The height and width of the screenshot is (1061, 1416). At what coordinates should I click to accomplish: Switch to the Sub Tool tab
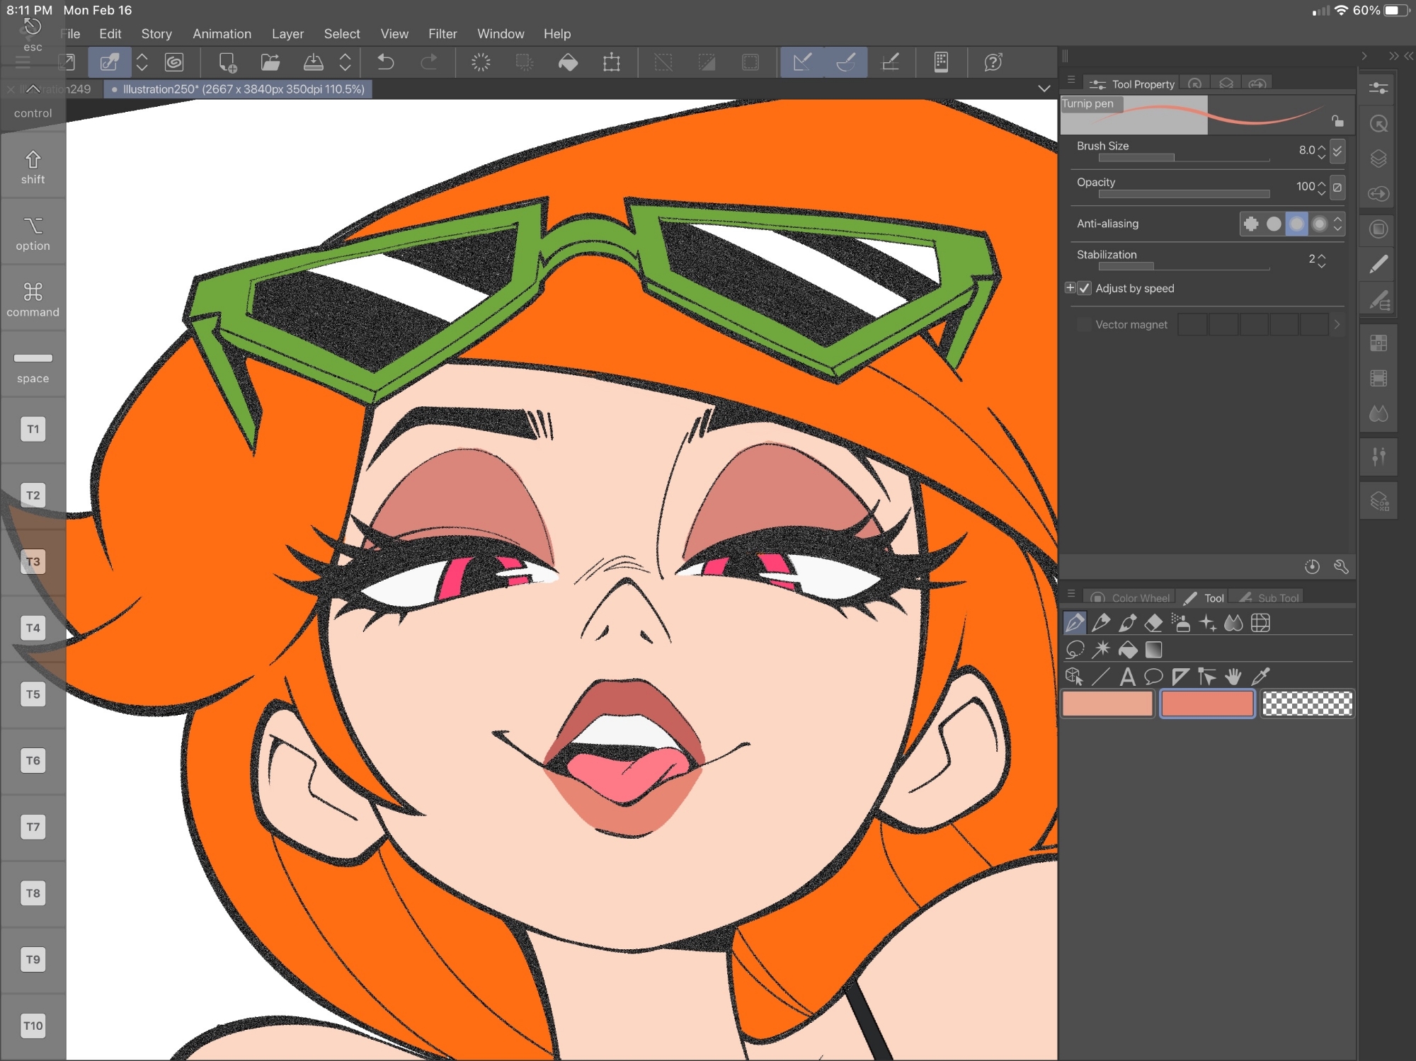[1271, 598]
